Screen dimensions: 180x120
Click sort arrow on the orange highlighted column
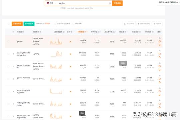coord(87,32)
